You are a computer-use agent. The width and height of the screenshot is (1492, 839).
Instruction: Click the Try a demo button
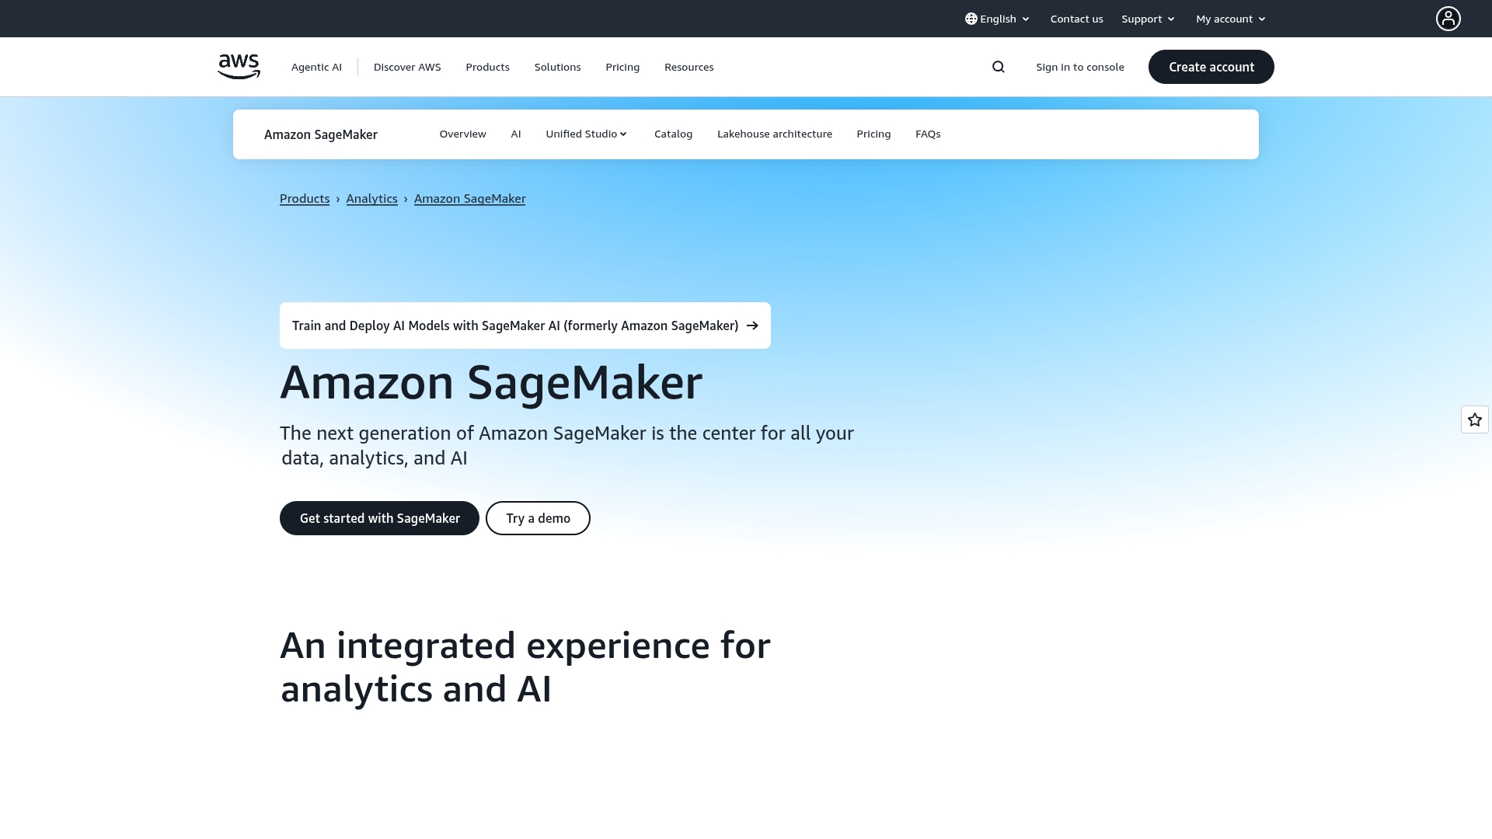tap(538, 518)
